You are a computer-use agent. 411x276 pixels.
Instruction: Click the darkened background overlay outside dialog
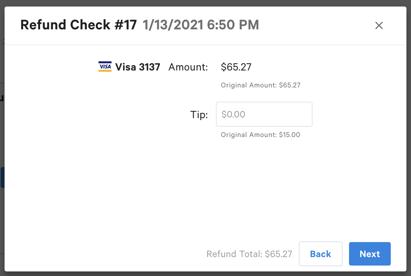(x=205, y=3)
